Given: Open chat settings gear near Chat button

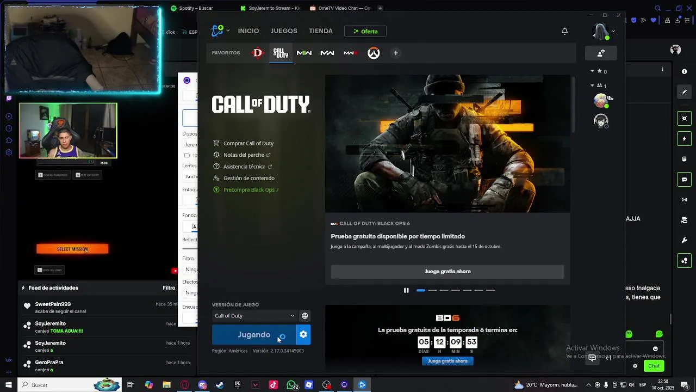Looking at the screenshot, I should tap(635, 366).
